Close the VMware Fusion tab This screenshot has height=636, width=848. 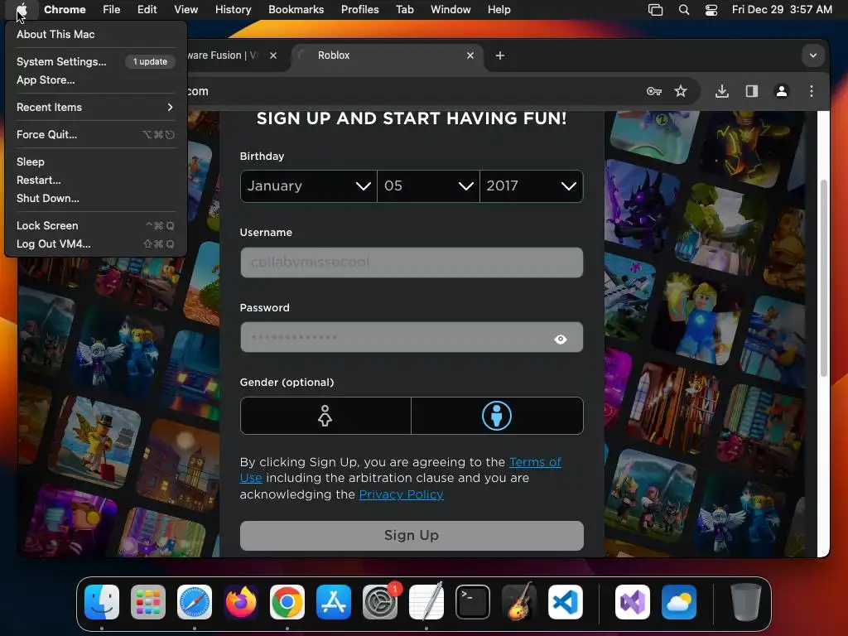coord(273,55)
